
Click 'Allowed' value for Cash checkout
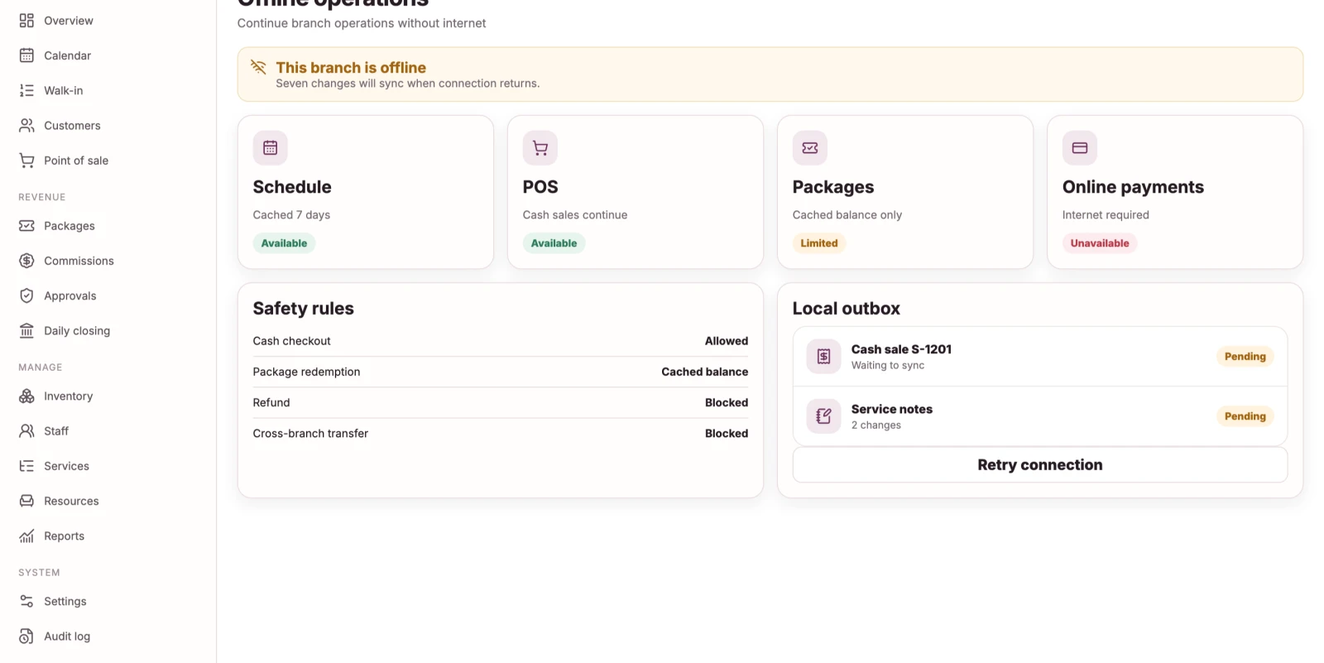tap(727, 341)
